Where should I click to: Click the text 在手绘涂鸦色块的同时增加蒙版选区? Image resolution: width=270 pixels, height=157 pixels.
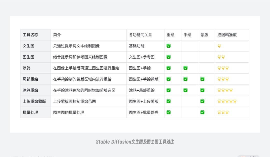point(84,90)
